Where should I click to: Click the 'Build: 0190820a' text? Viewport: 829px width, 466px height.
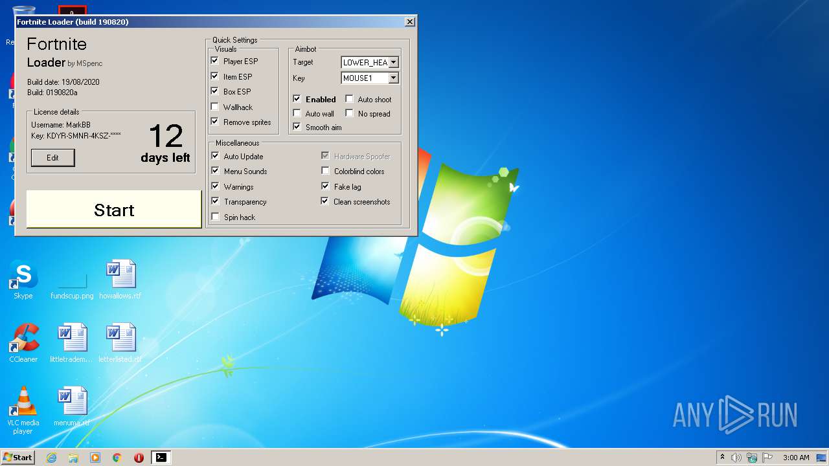pos(52,93)
